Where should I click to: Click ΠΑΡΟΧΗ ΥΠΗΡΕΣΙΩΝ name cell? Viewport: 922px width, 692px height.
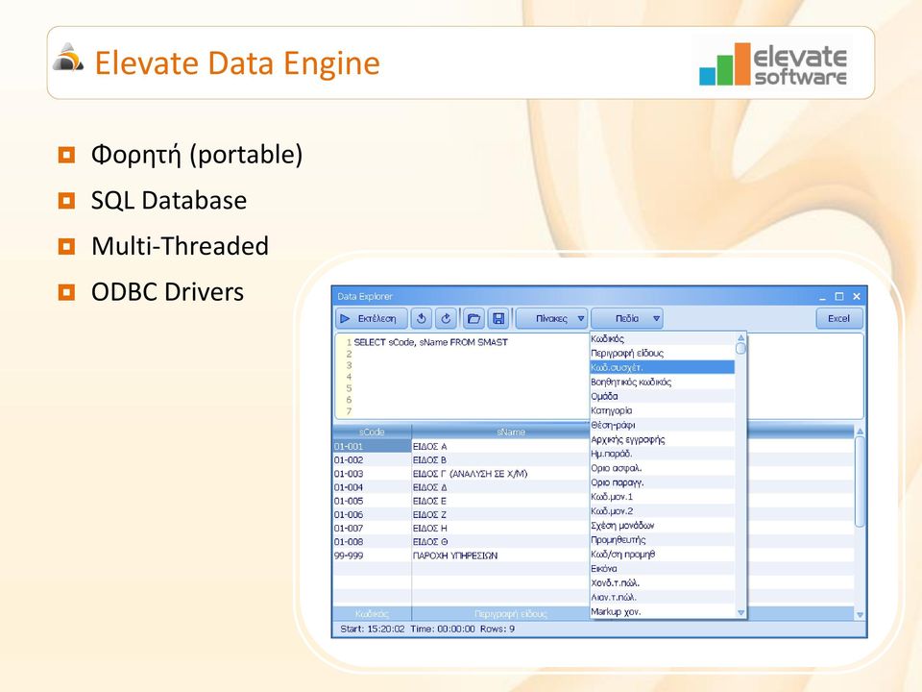pos(500,555)
